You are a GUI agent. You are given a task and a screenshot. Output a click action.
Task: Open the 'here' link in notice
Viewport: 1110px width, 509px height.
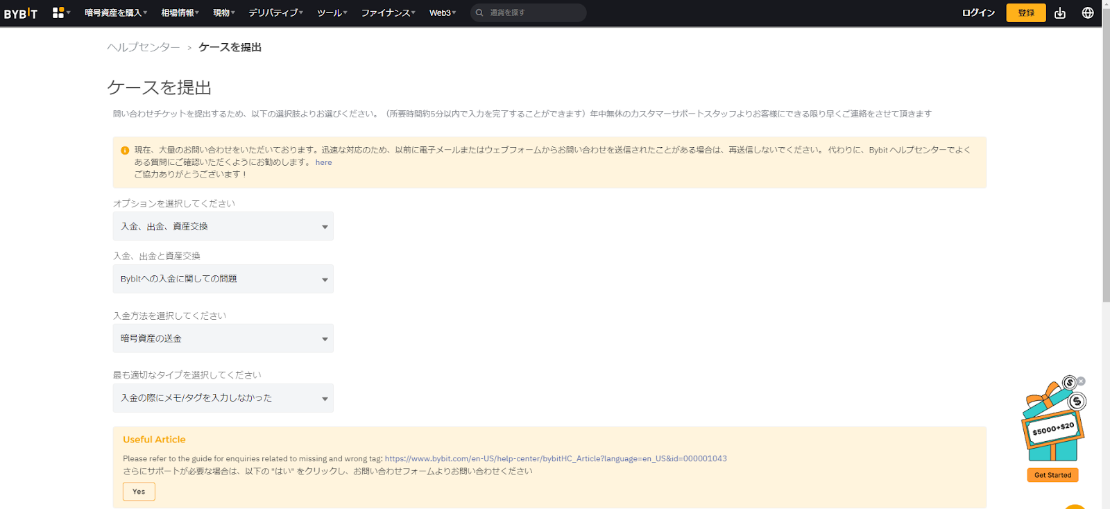(x=323, y=162)
